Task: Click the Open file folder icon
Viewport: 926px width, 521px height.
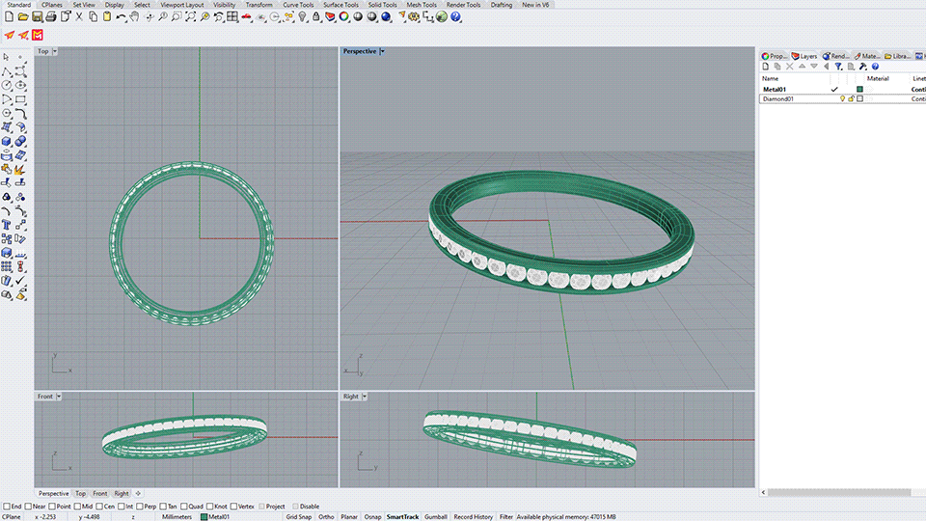Action: click(x=22, y=17)
